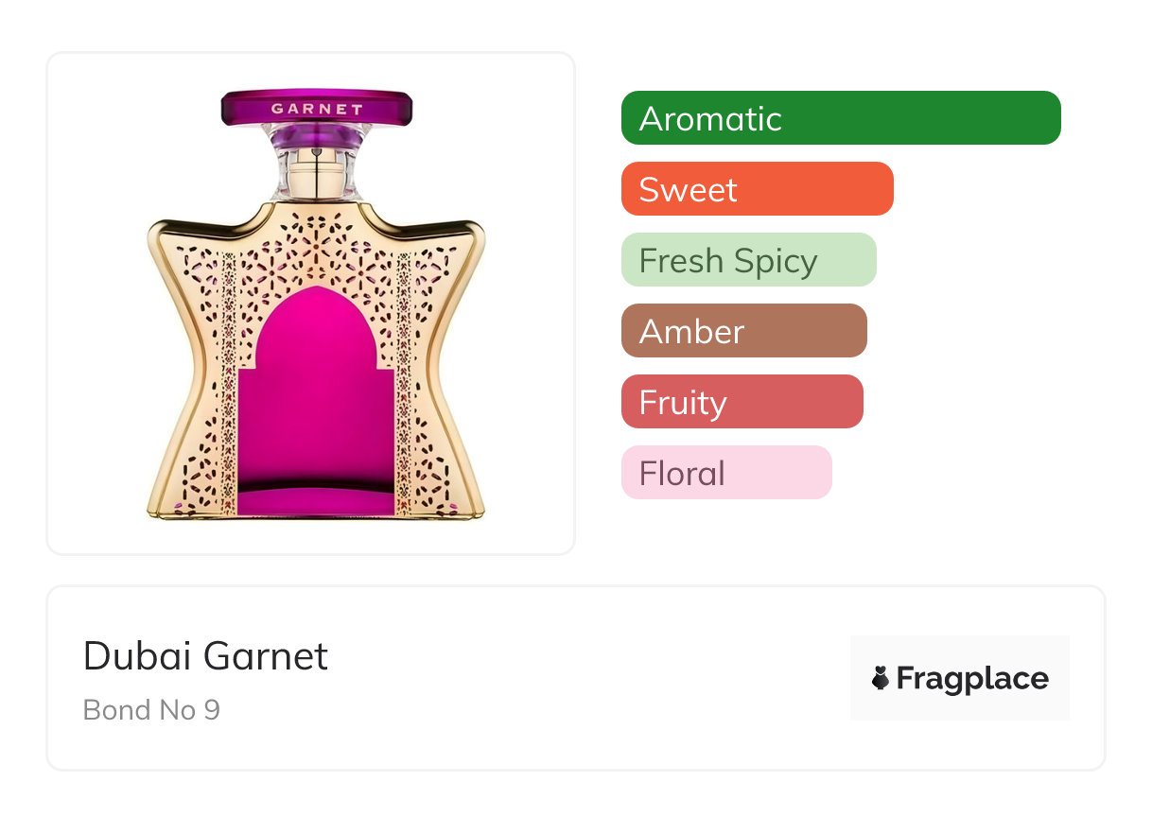Click the pink arch window on the bottle
The width and height of the screenshot is (1152, 817).
point(317,397)
